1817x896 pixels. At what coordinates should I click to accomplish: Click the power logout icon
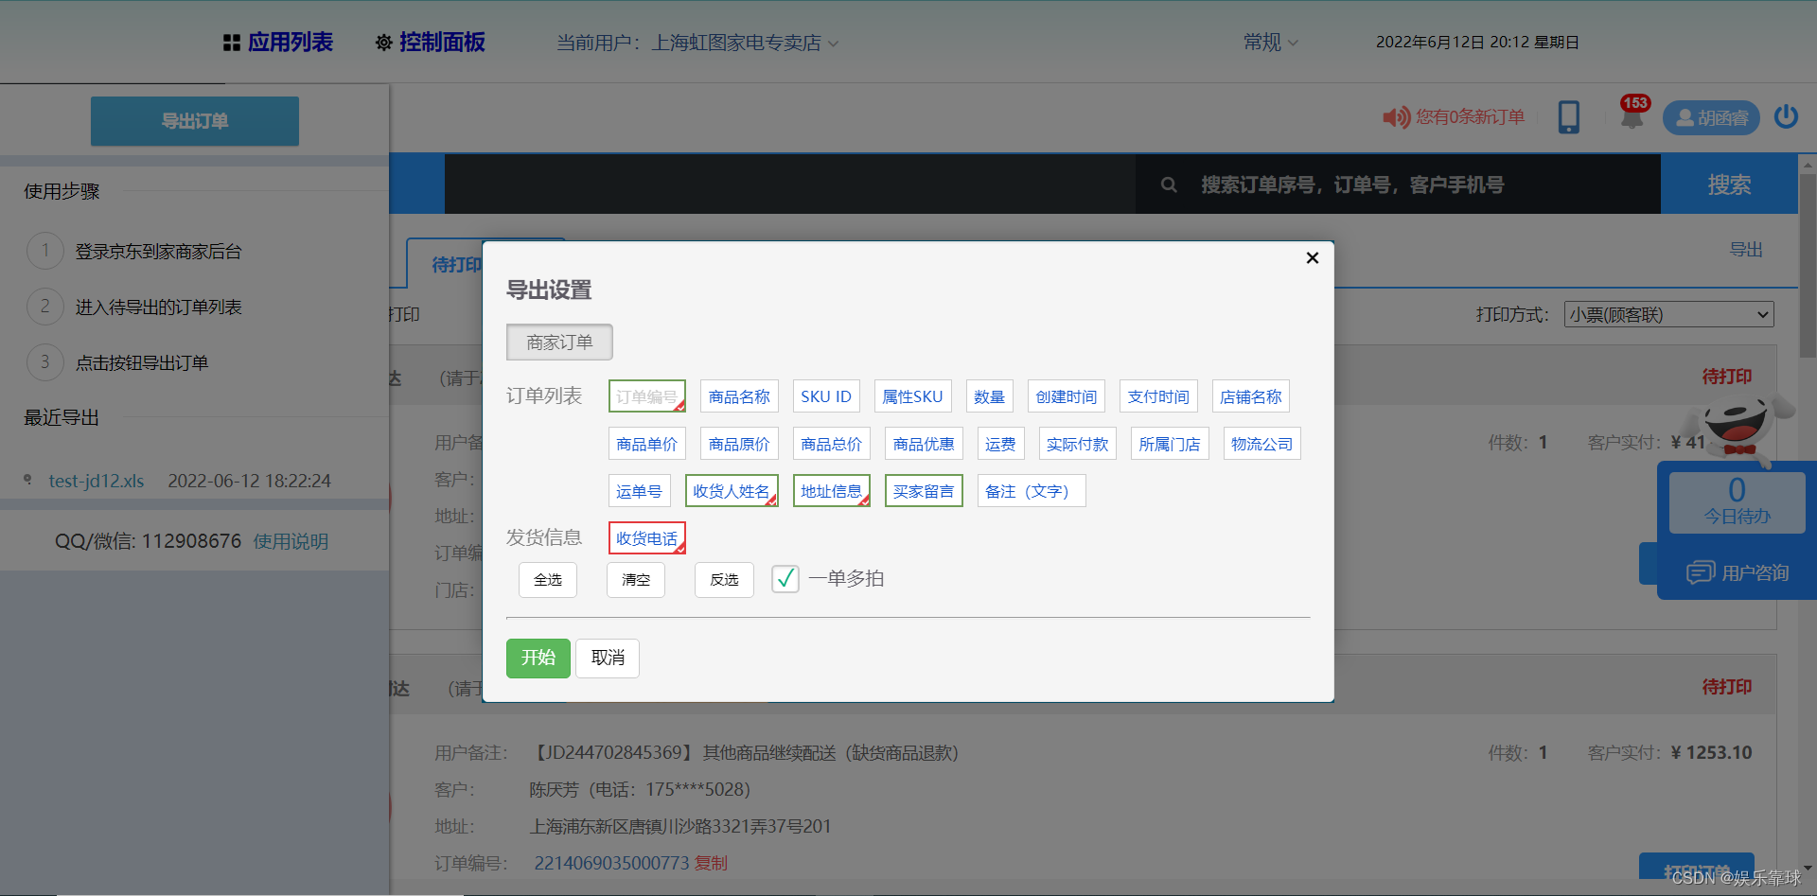tap(1786, 116)
